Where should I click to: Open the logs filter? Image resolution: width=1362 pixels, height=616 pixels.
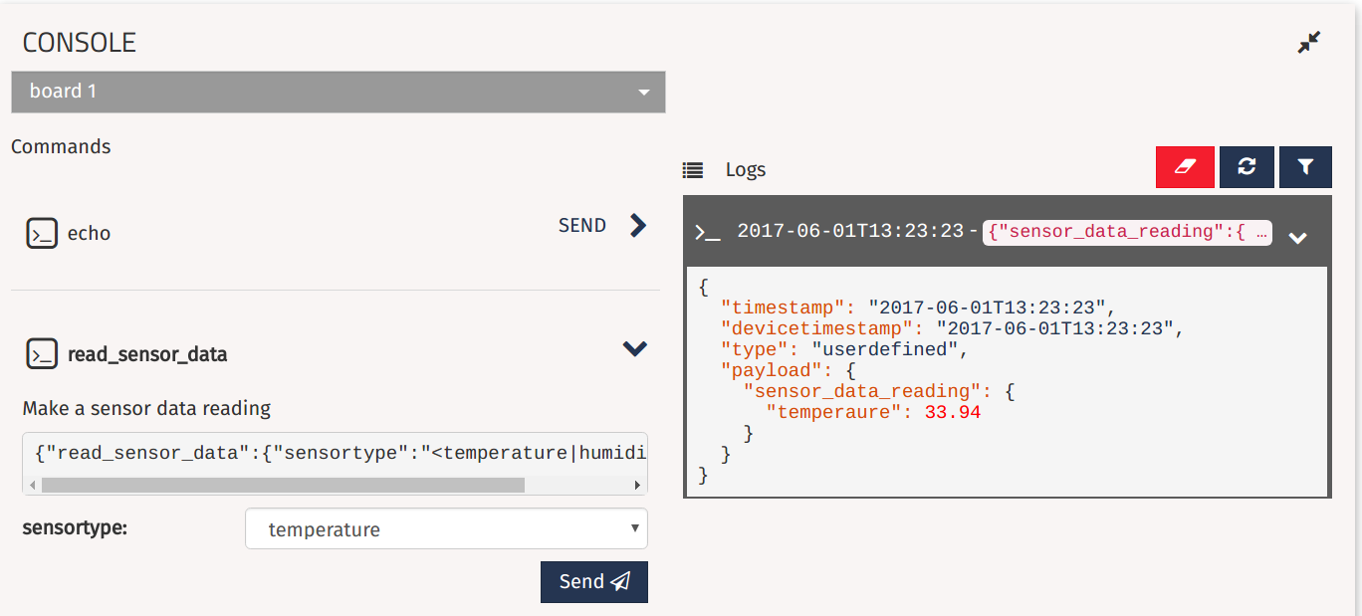[1305, 167]
